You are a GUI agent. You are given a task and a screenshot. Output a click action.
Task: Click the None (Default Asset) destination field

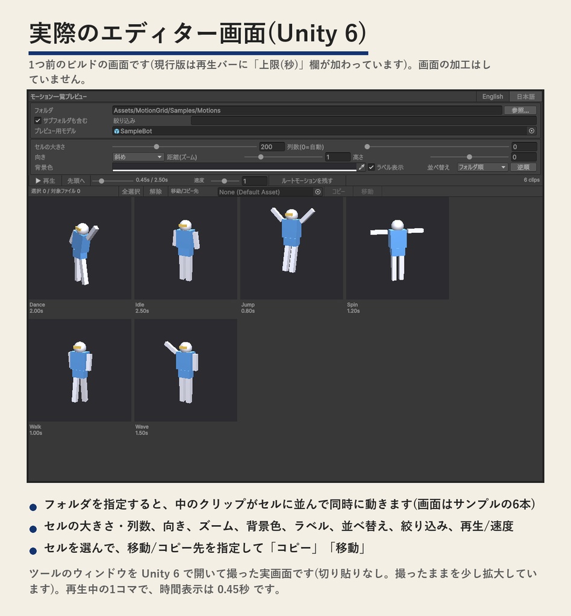[x=270, y=192]
